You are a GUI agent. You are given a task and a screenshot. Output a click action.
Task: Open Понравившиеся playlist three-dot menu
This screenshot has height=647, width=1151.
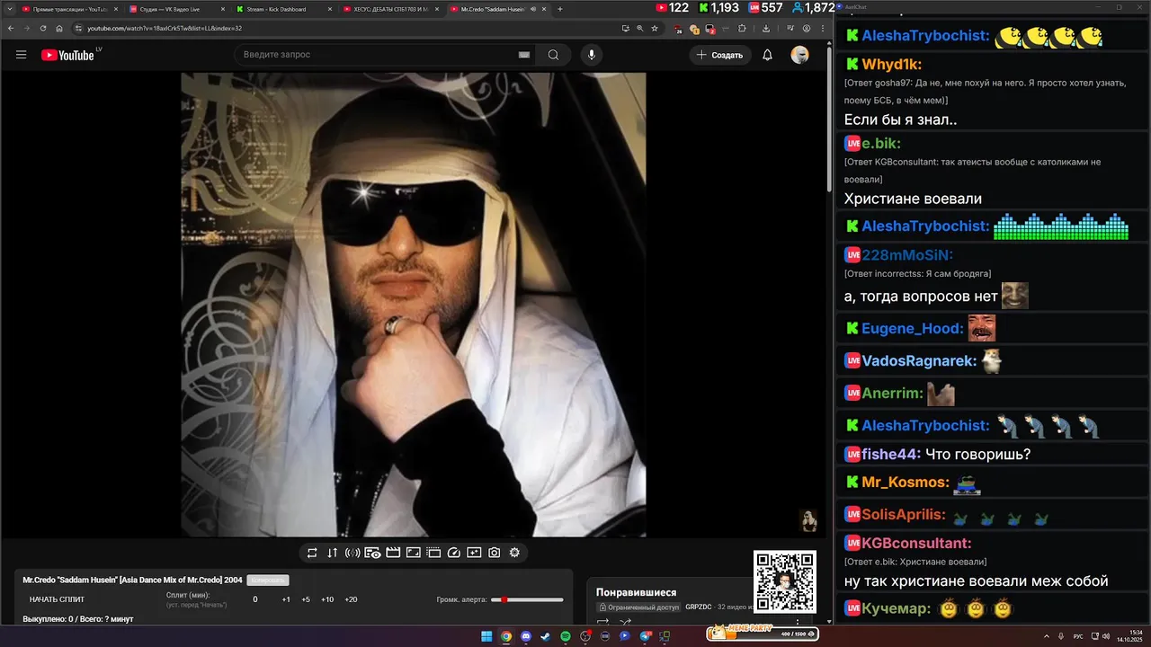click(x=797, y=621)
